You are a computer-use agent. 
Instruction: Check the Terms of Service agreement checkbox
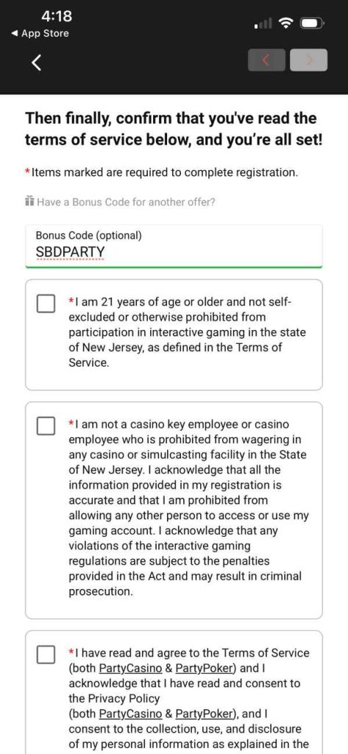[46, 655]
